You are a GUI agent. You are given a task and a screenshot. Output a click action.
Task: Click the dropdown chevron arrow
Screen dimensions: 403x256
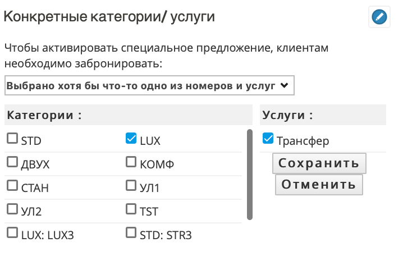(284, 85)
